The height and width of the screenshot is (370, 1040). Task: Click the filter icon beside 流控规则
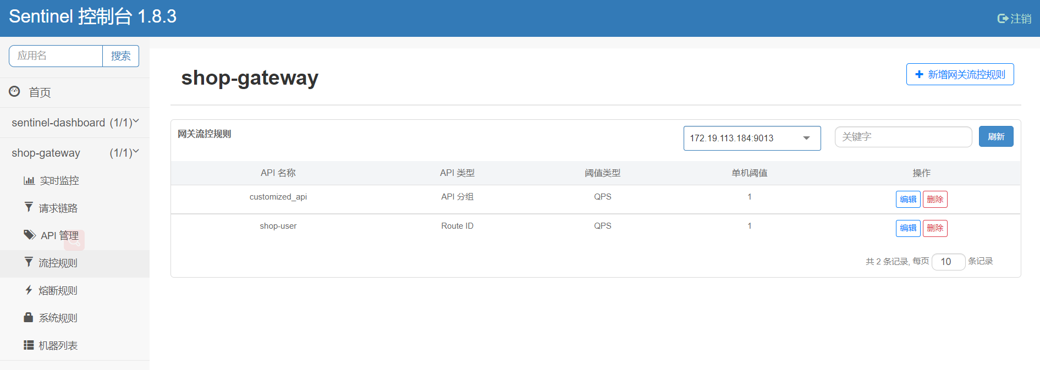[x=29, y=262]
